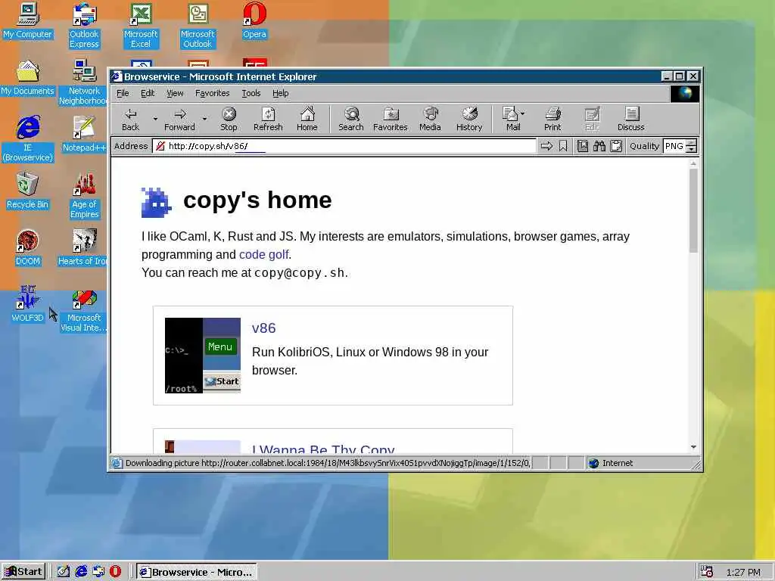The height and width of the screenshot is (581, 775).
Task: Select the Network Neighborhood desktop icon
Action: pyautogui.click(x=83, y=82)
